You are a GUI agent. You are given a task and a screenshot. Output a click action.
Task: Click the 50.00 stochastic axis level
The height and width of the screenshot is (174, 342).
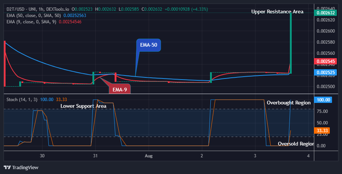(x=322, y=123)
